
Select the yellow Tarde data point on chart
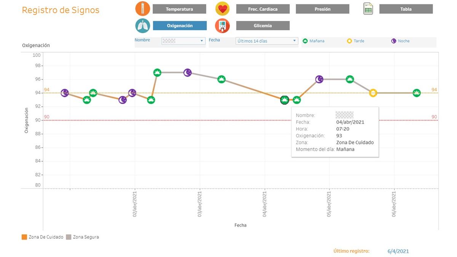(x=373, y=93)
